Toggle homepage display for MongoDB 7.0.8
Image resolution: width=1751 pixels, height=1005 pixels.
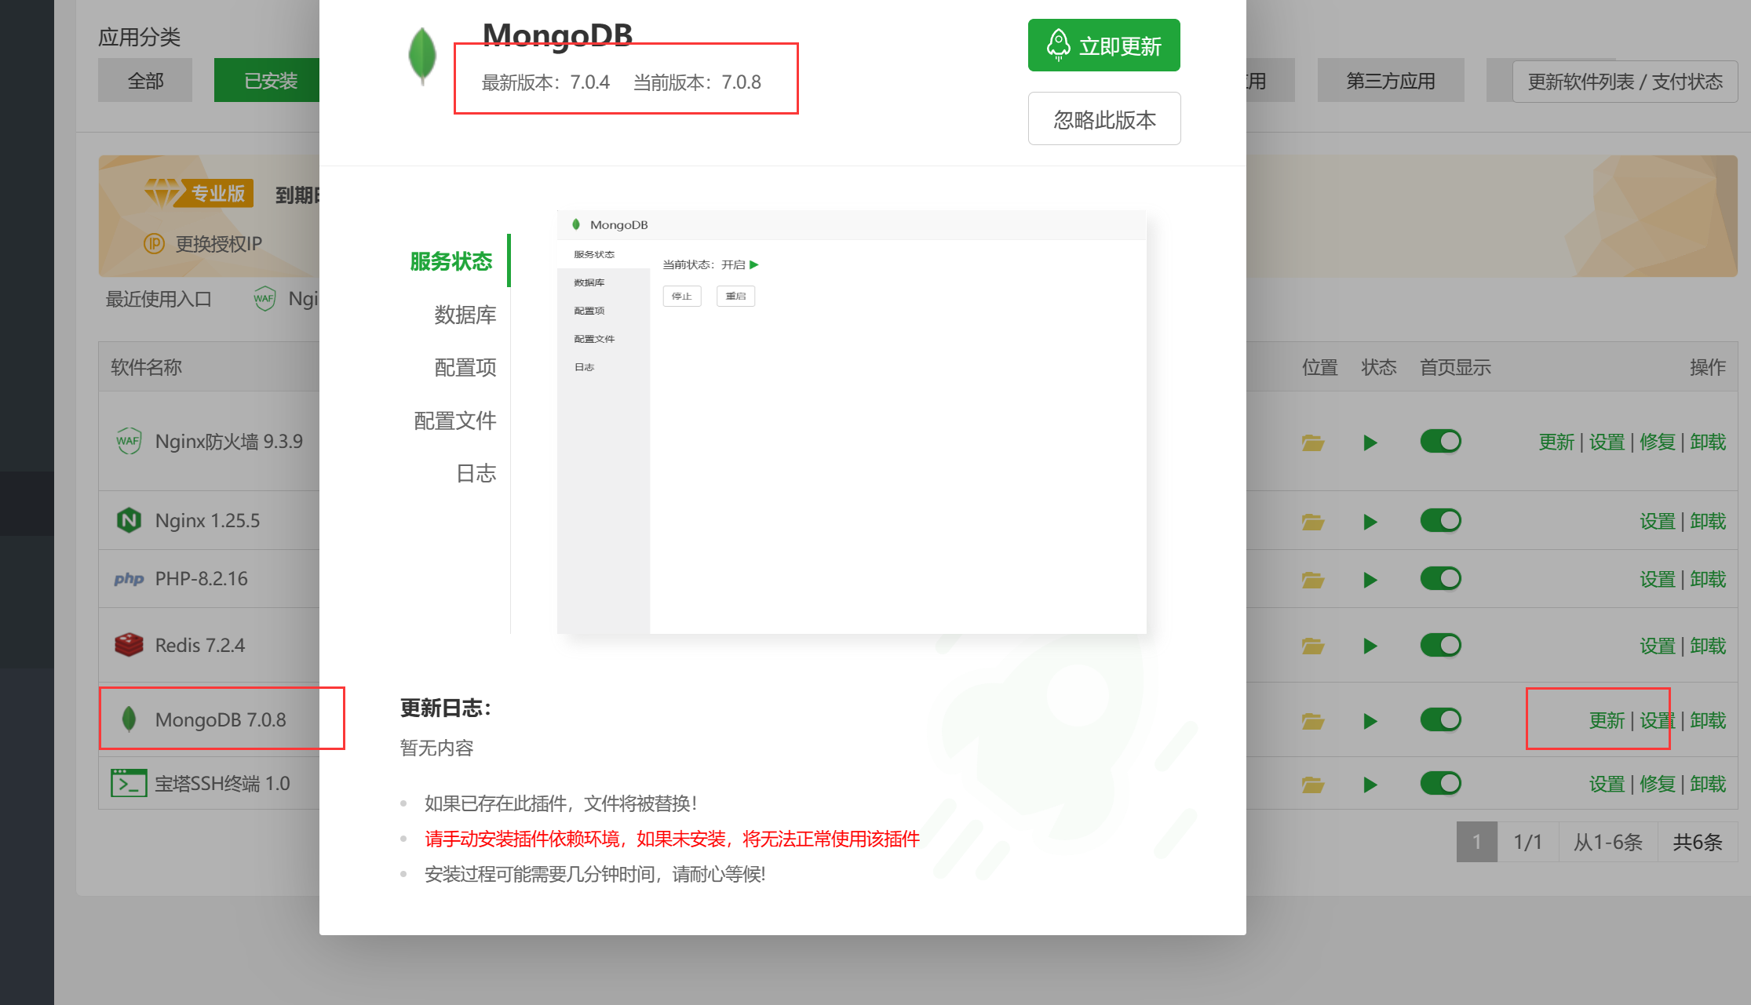(1440, 719)
